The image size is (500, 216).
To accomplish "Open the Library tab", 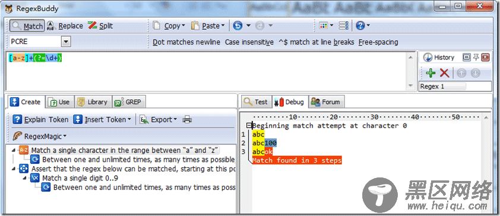I will click(93, 102).
